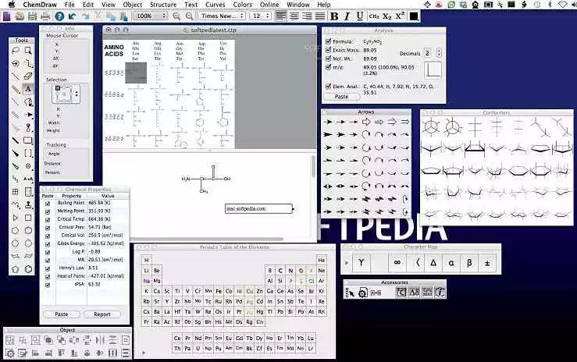Toggle the Exact Mass checkbox
Screen dimensions: 577x362
click(328, 50)
